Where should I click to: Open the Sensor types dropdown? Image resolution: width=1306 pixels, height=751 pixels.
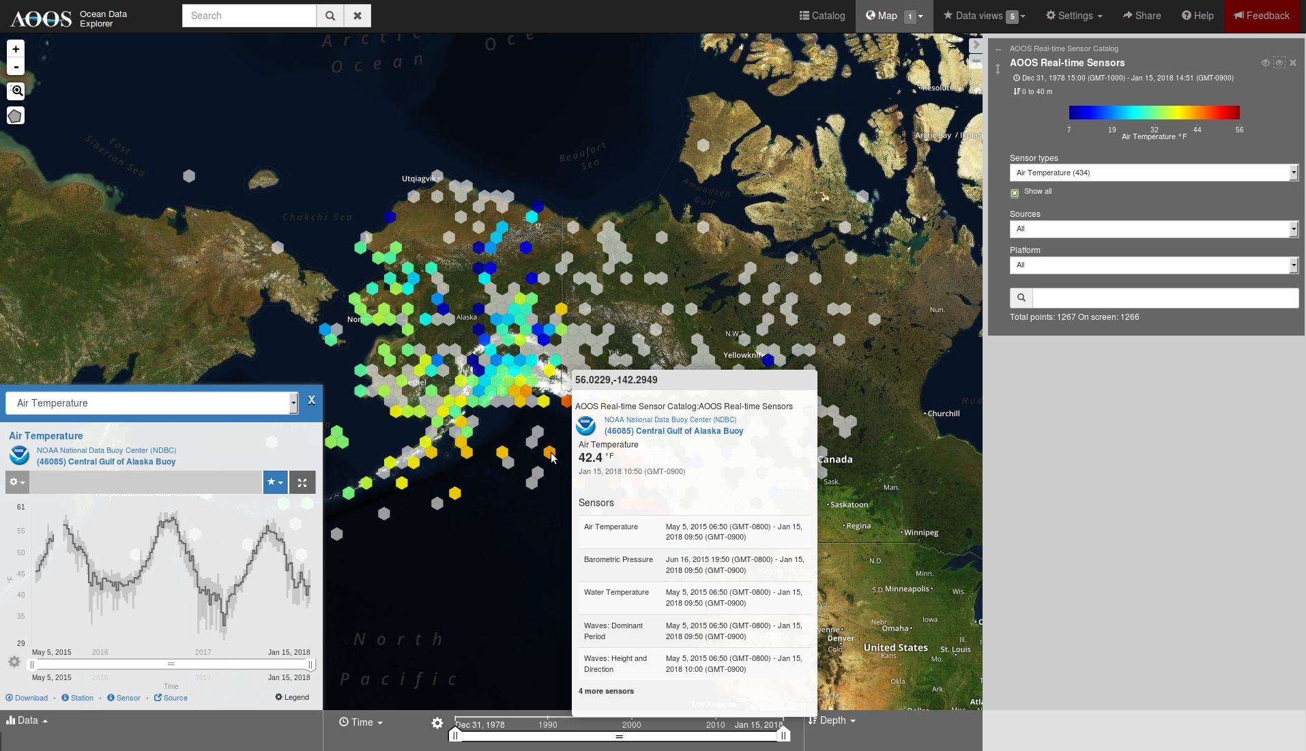click(x=1154, y=173)
